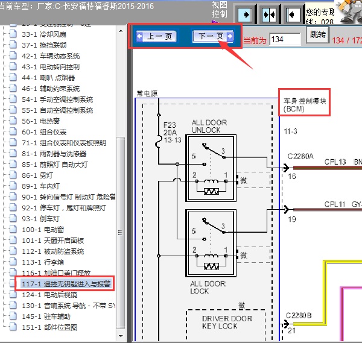Select 46-1 辅助约束系统 entry
Viewport: 362px width, 343px height.
coord(51,89)
